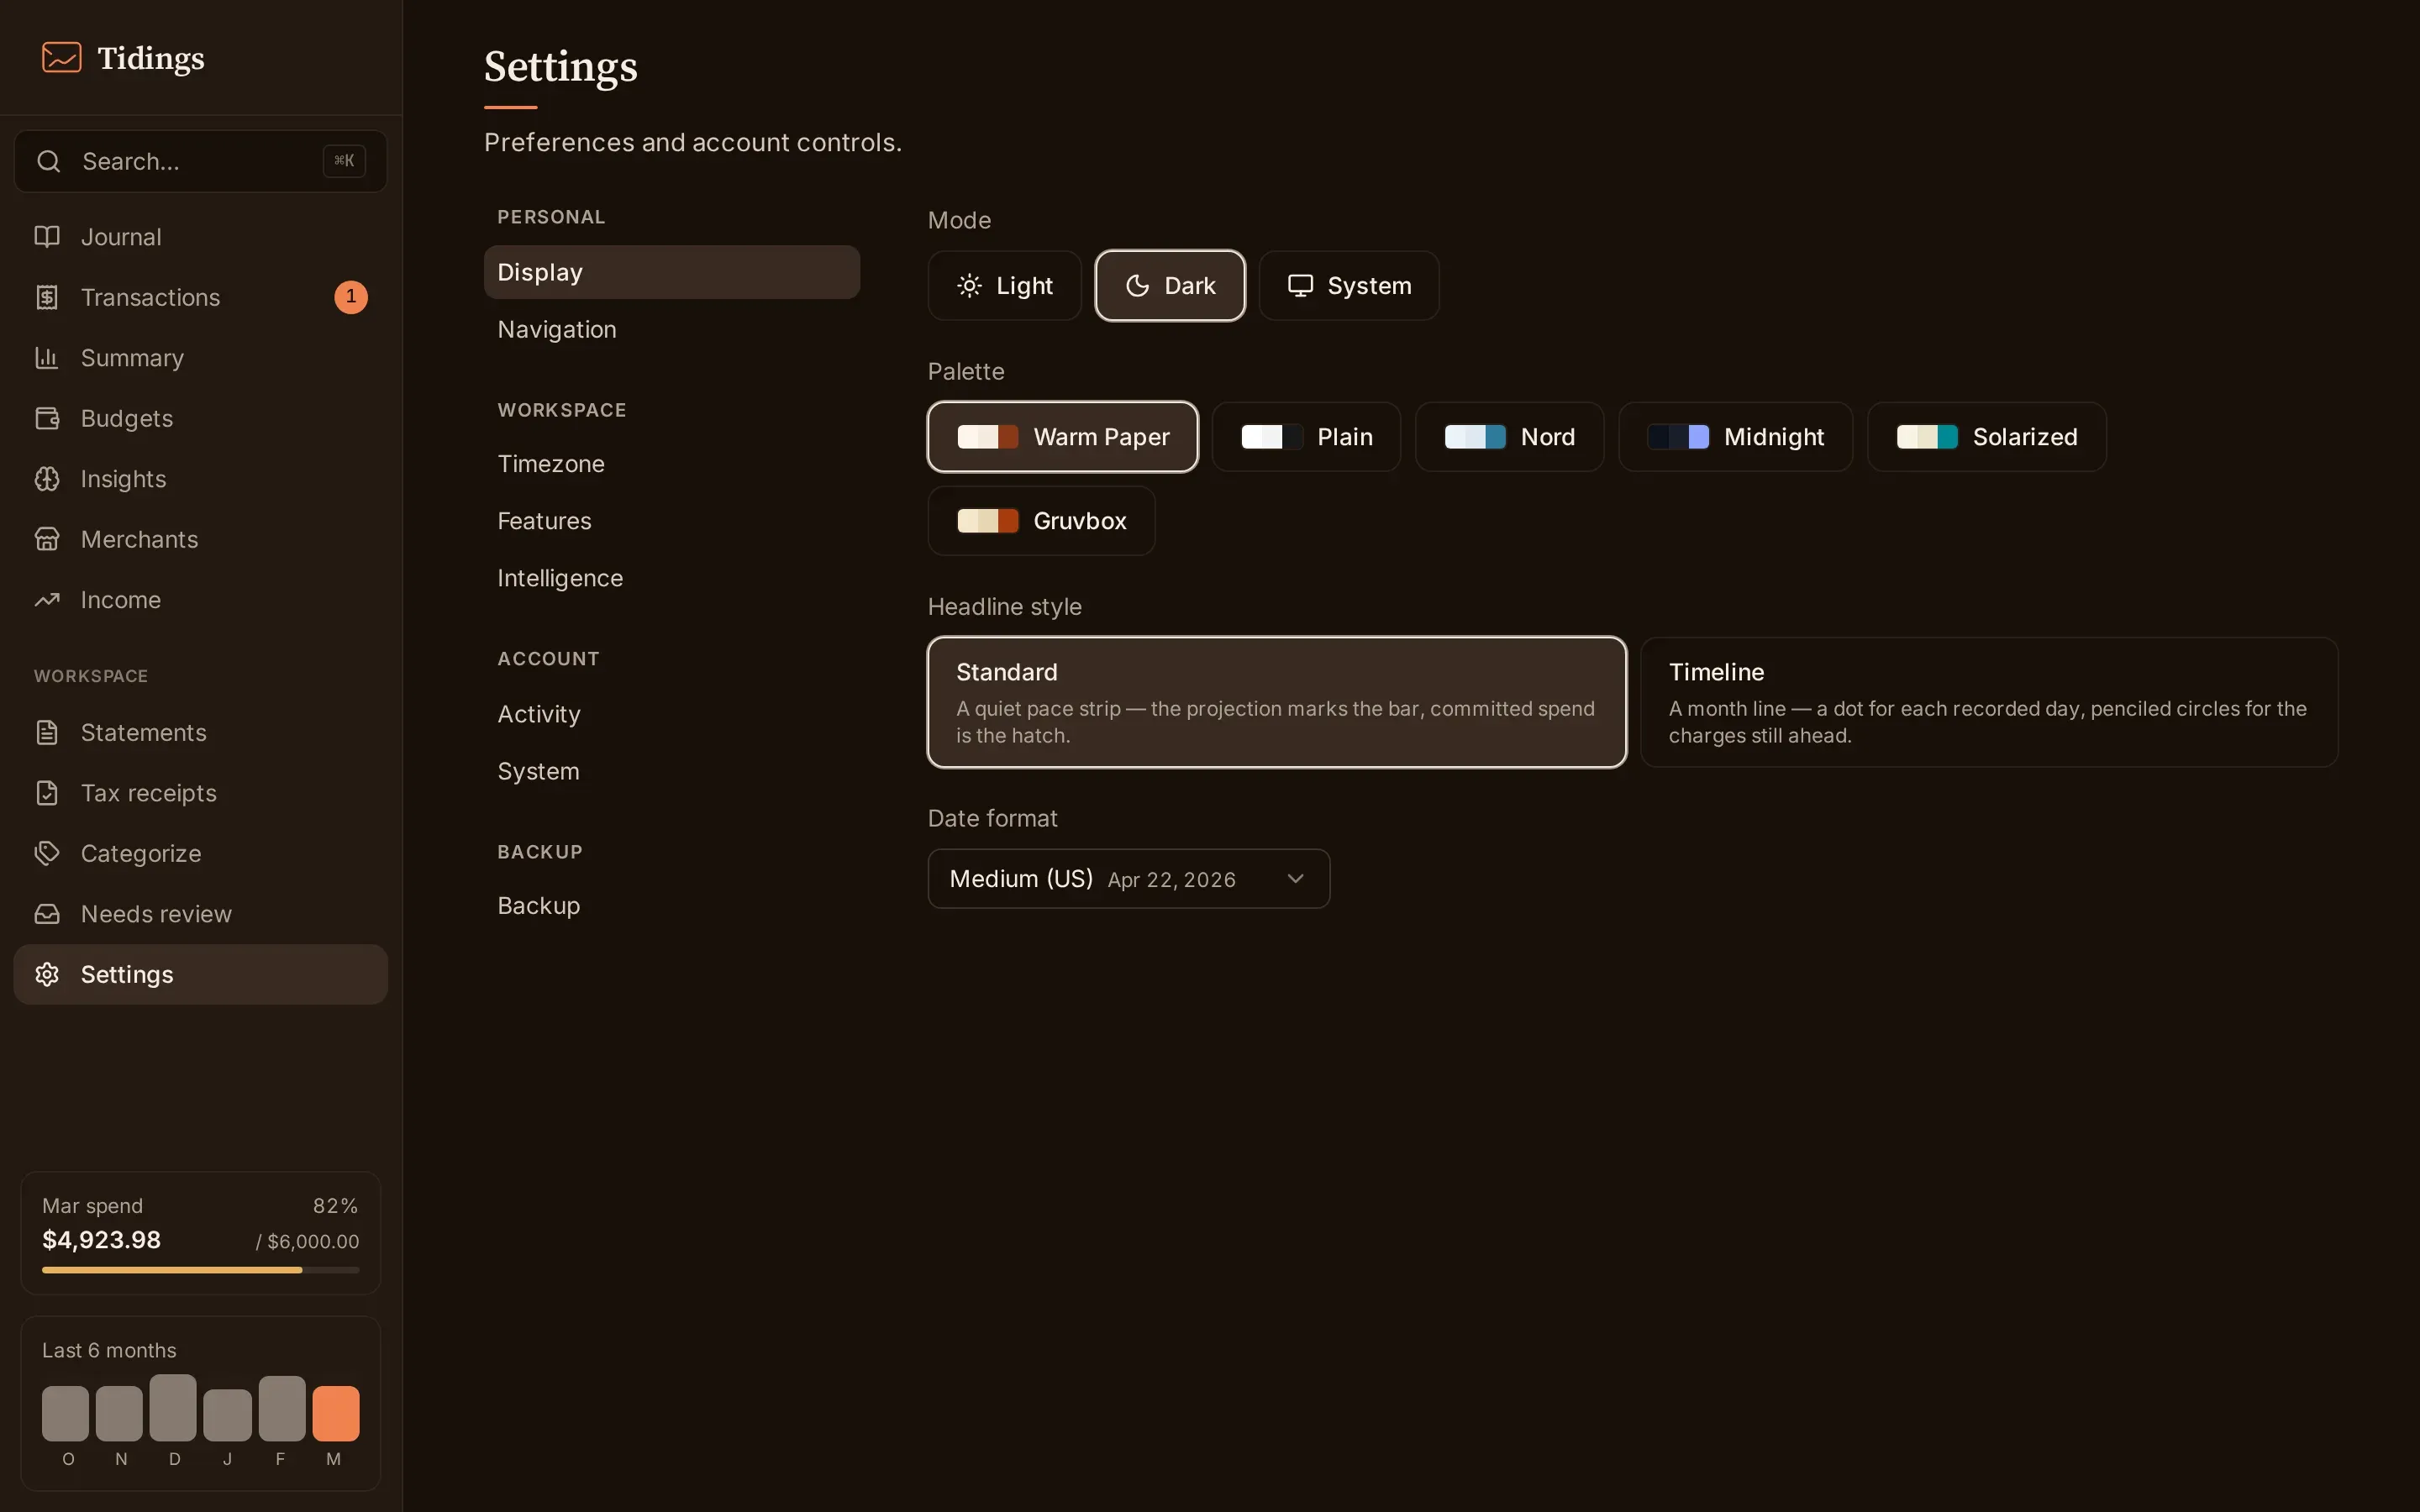Open the Features settings section
Image resolution: width=2420 pixels, height=1512 pixels.
(671, 521)
